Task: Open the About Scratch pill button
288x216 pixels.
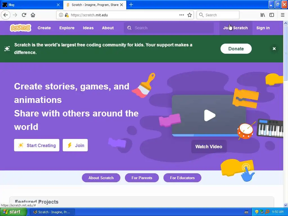Action: 101,178
